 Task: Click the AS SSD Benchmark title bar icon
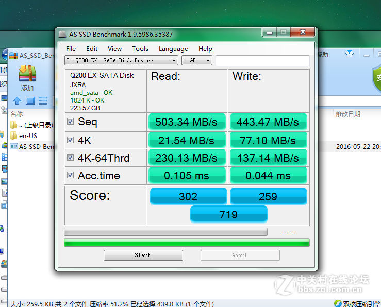(x=62, y=34)
